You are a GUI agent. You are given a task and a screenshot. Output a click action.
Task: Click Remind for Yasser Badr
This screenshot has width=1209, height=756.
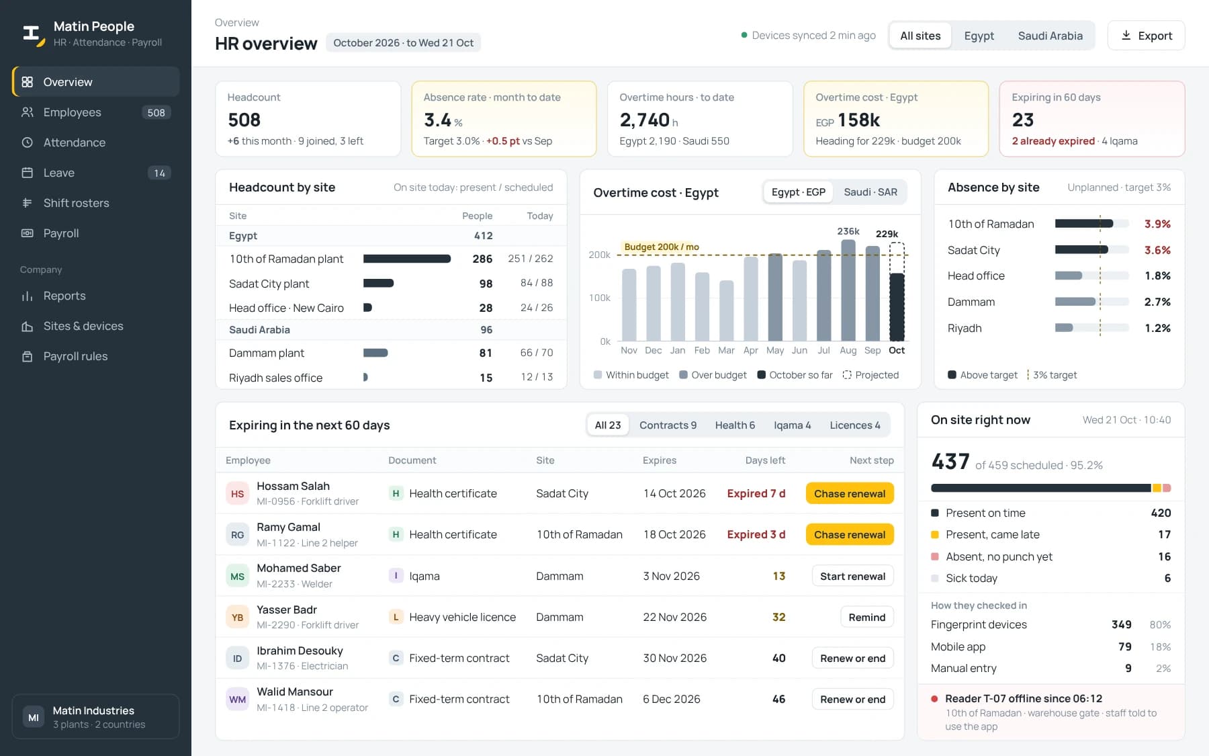point(866,617)
